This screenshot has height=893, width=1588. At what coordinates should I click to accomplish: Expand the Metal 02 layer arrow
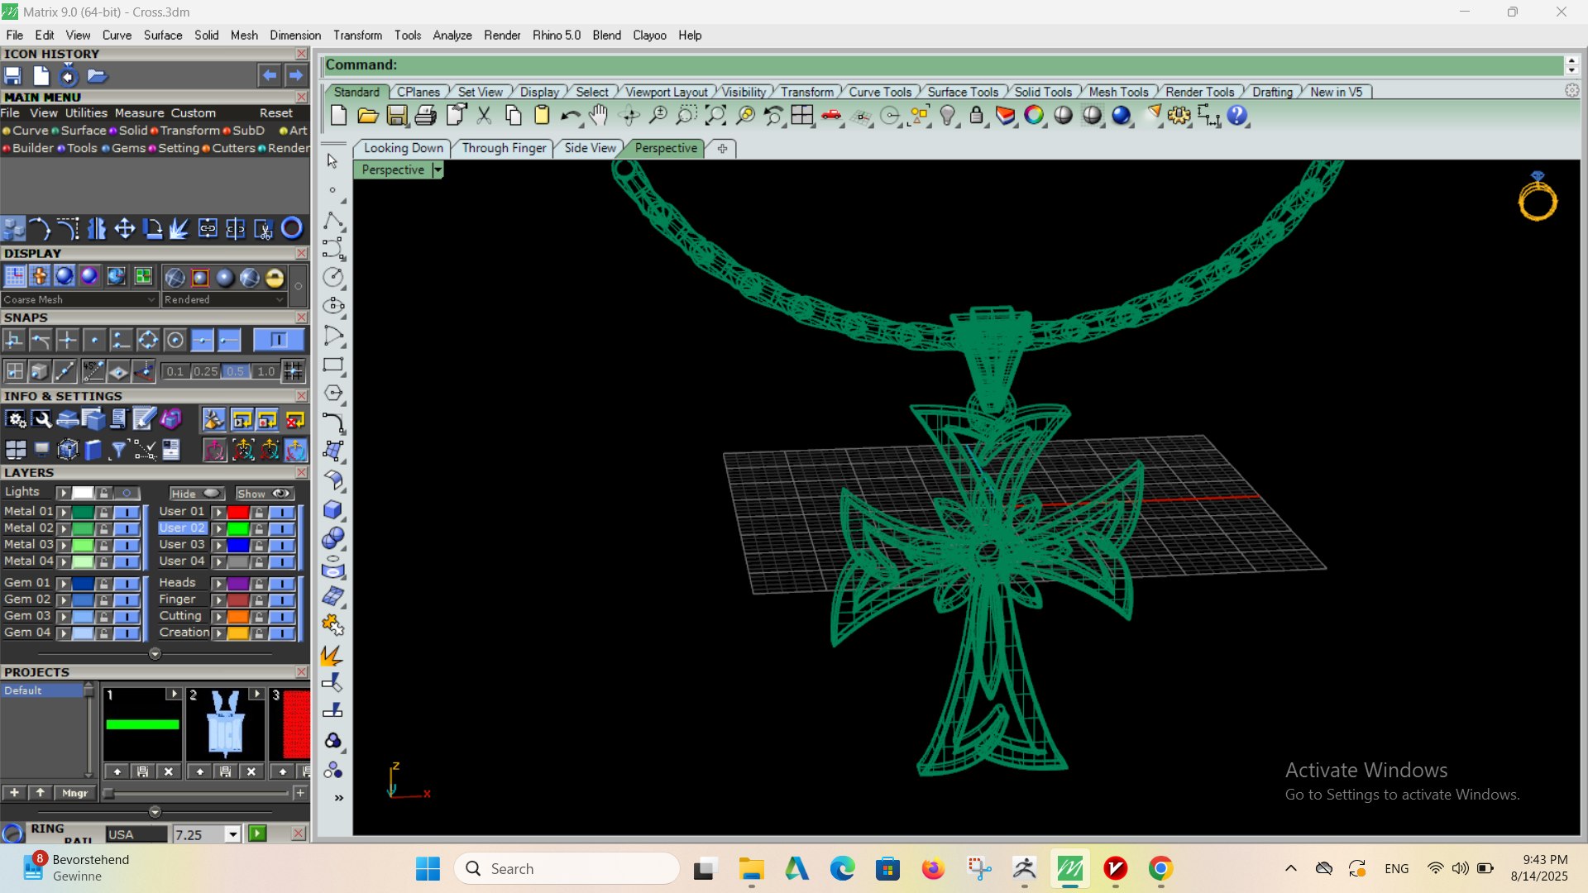63,528
